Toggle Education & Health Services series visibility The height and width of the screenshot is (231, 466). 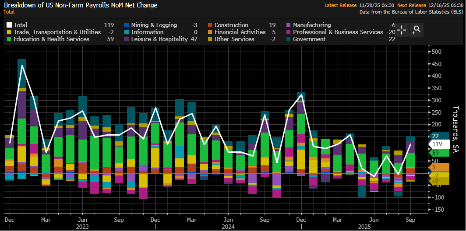(52, 39)
